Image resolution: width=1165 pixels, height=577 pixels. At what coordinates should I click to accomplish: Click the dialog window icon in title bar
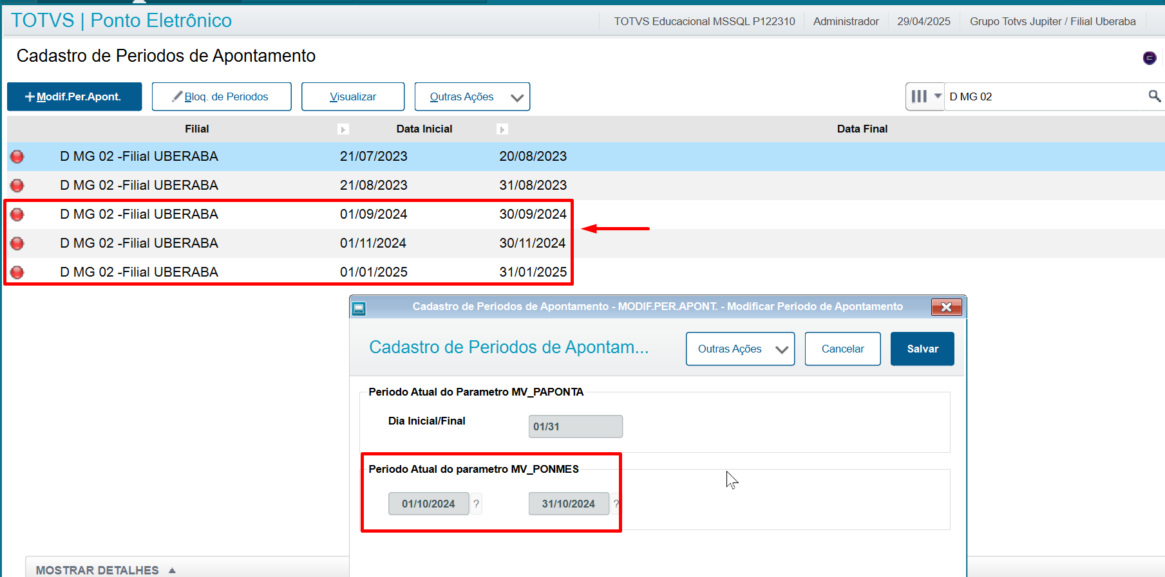[x=359, y=308]
